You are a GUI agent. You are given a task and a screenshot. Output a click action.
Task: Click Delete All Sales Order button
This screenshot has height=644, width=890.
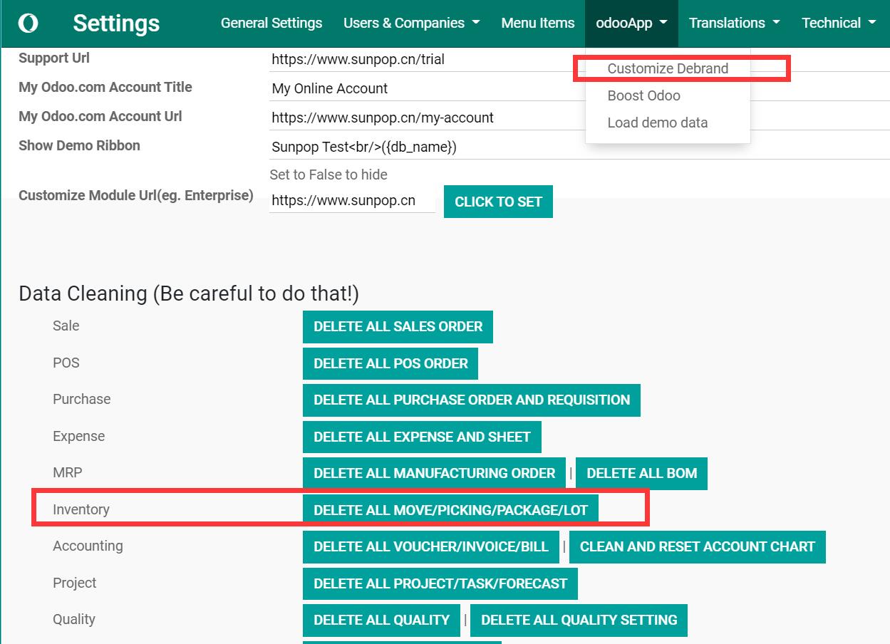pos(398,326)
